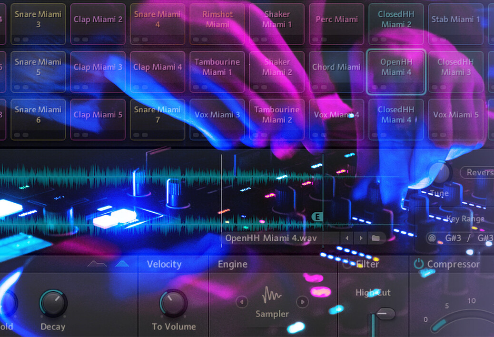Click the Key Range MIDI learn icon

432,238
